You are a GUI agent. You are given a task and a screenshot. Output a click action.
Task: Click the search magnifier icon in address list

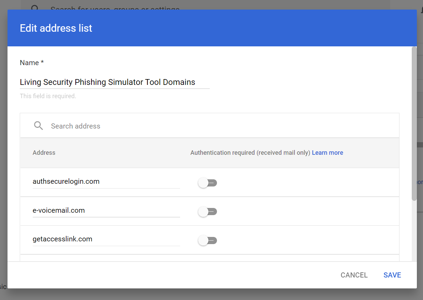click(39, 126)
